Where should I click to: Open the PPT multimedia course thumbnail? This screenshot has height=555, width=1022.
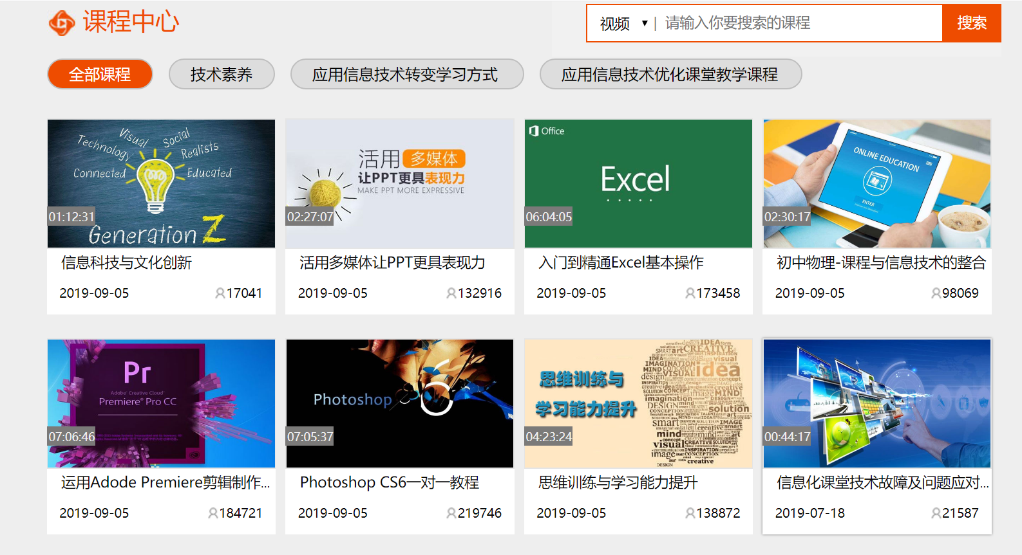click(x=399, y=183)
